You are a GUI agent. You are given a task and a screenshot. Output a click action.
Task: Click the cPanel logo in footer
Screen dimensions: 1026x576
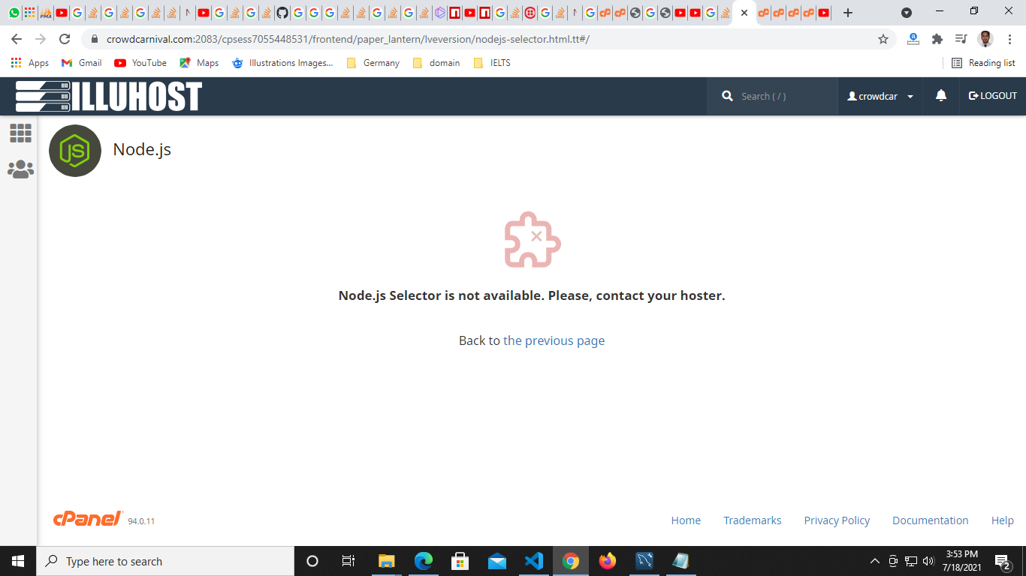(88, 519)
